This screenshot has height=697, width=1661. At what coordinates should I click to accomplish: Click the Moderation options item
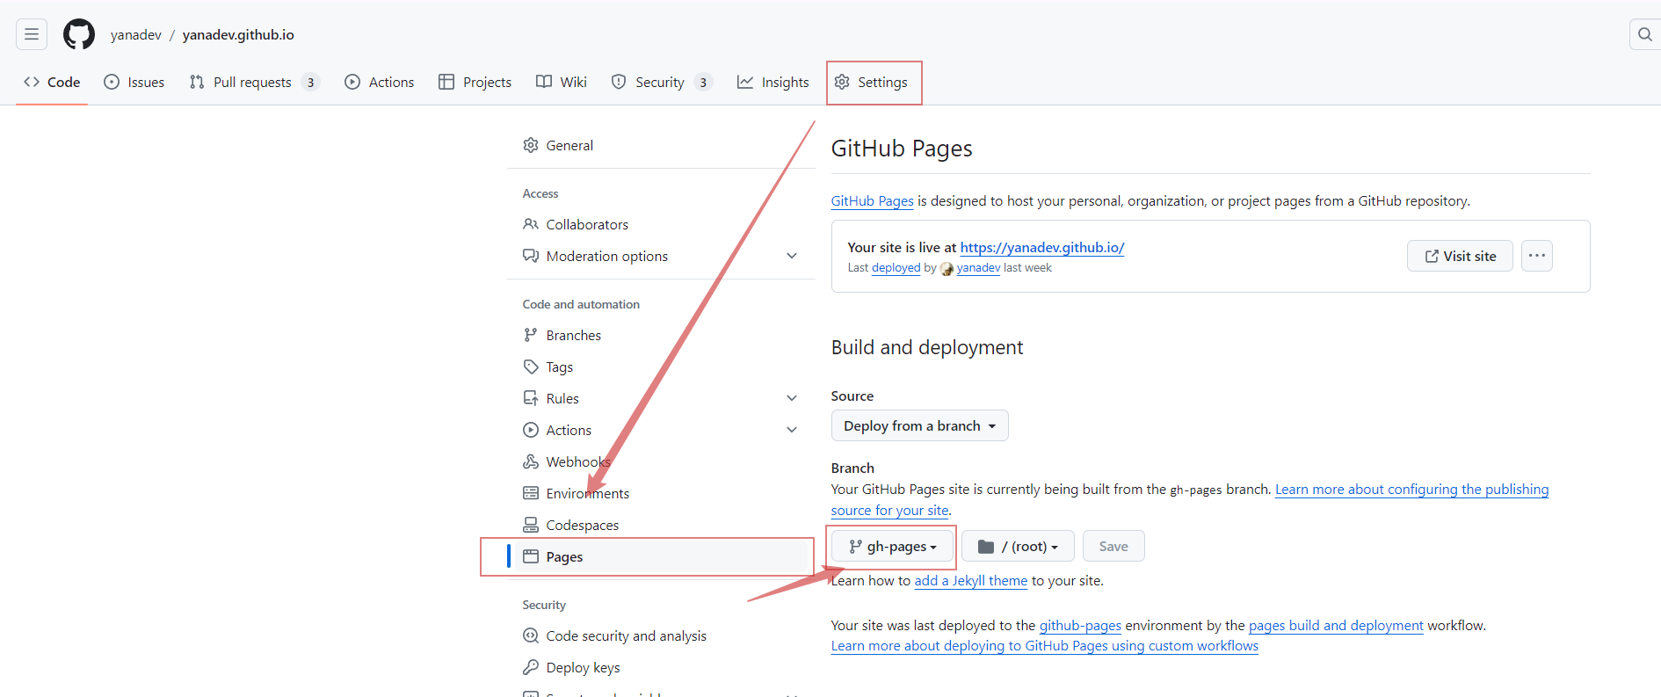coord(606,256)
